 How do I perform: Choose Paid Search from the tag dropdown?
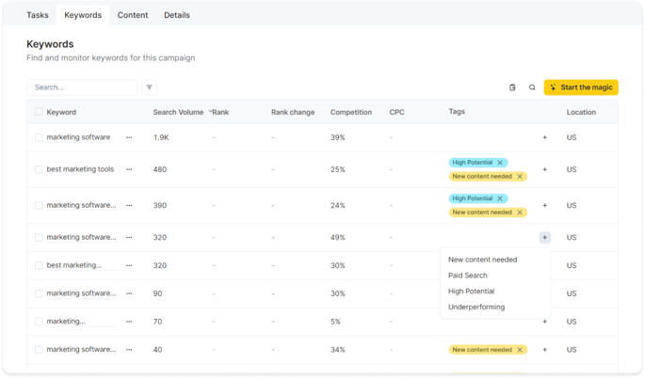coord(468,276)
